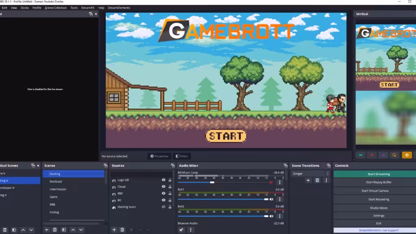The image size is (416, 234).
Task: Delete the selected source using the trash icon
Action: [x=122, y=230]
